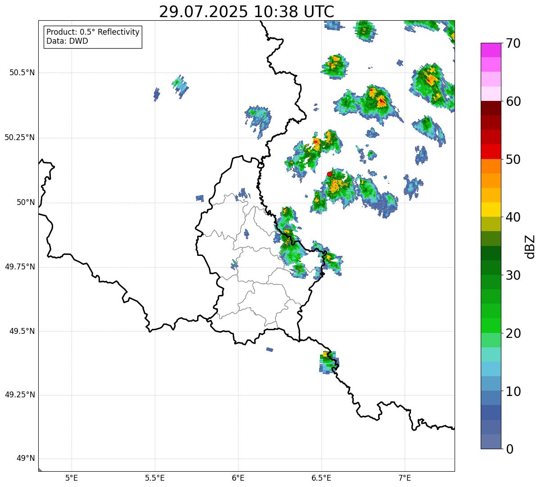Select the Product: 0.5° Reflectivity text
The image size is (541, 487).
[93, 32]
